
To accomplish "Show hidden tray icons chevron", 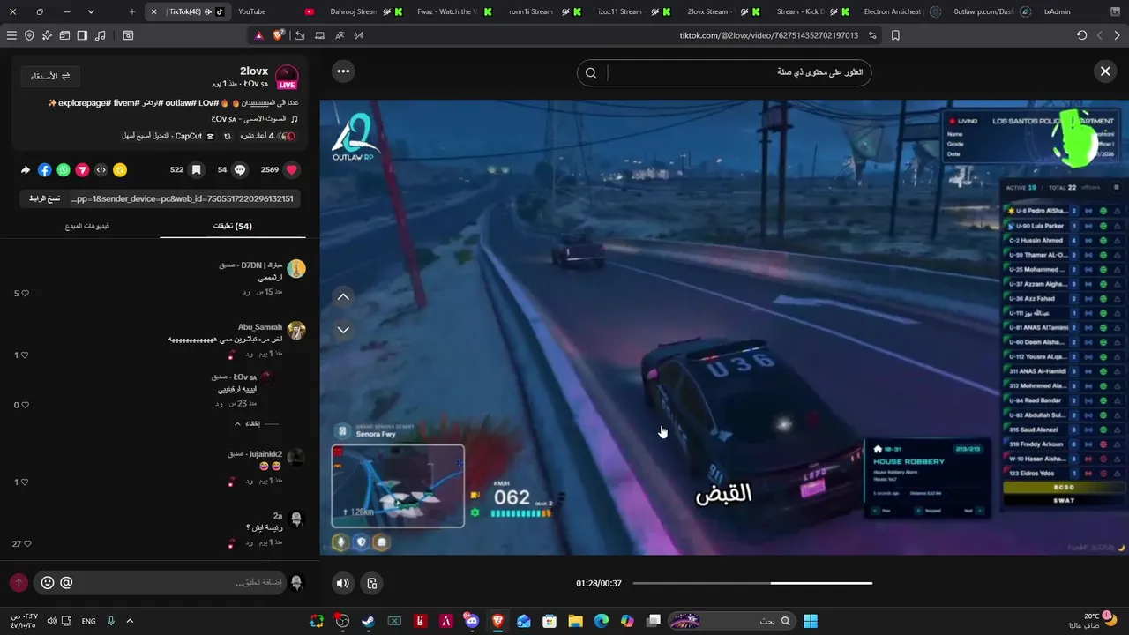I will [x=130, y=621].
